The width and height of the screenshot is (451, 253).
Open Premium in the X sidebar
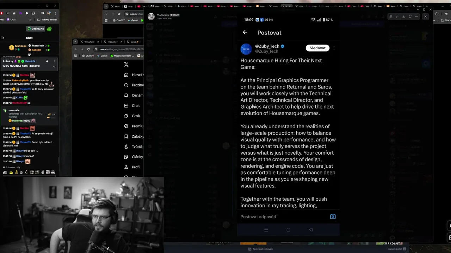[x=134, y=126]
